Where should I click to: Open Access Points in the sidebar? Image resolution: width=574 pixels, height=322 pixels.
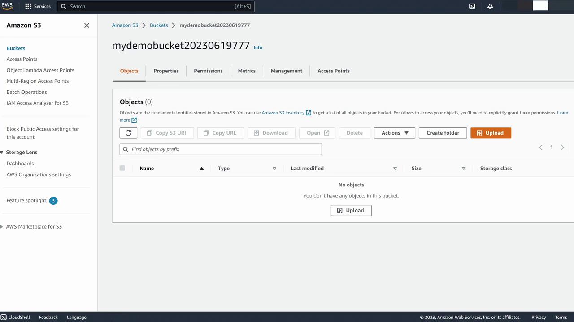pyautogui.click(x=22, y=59)
